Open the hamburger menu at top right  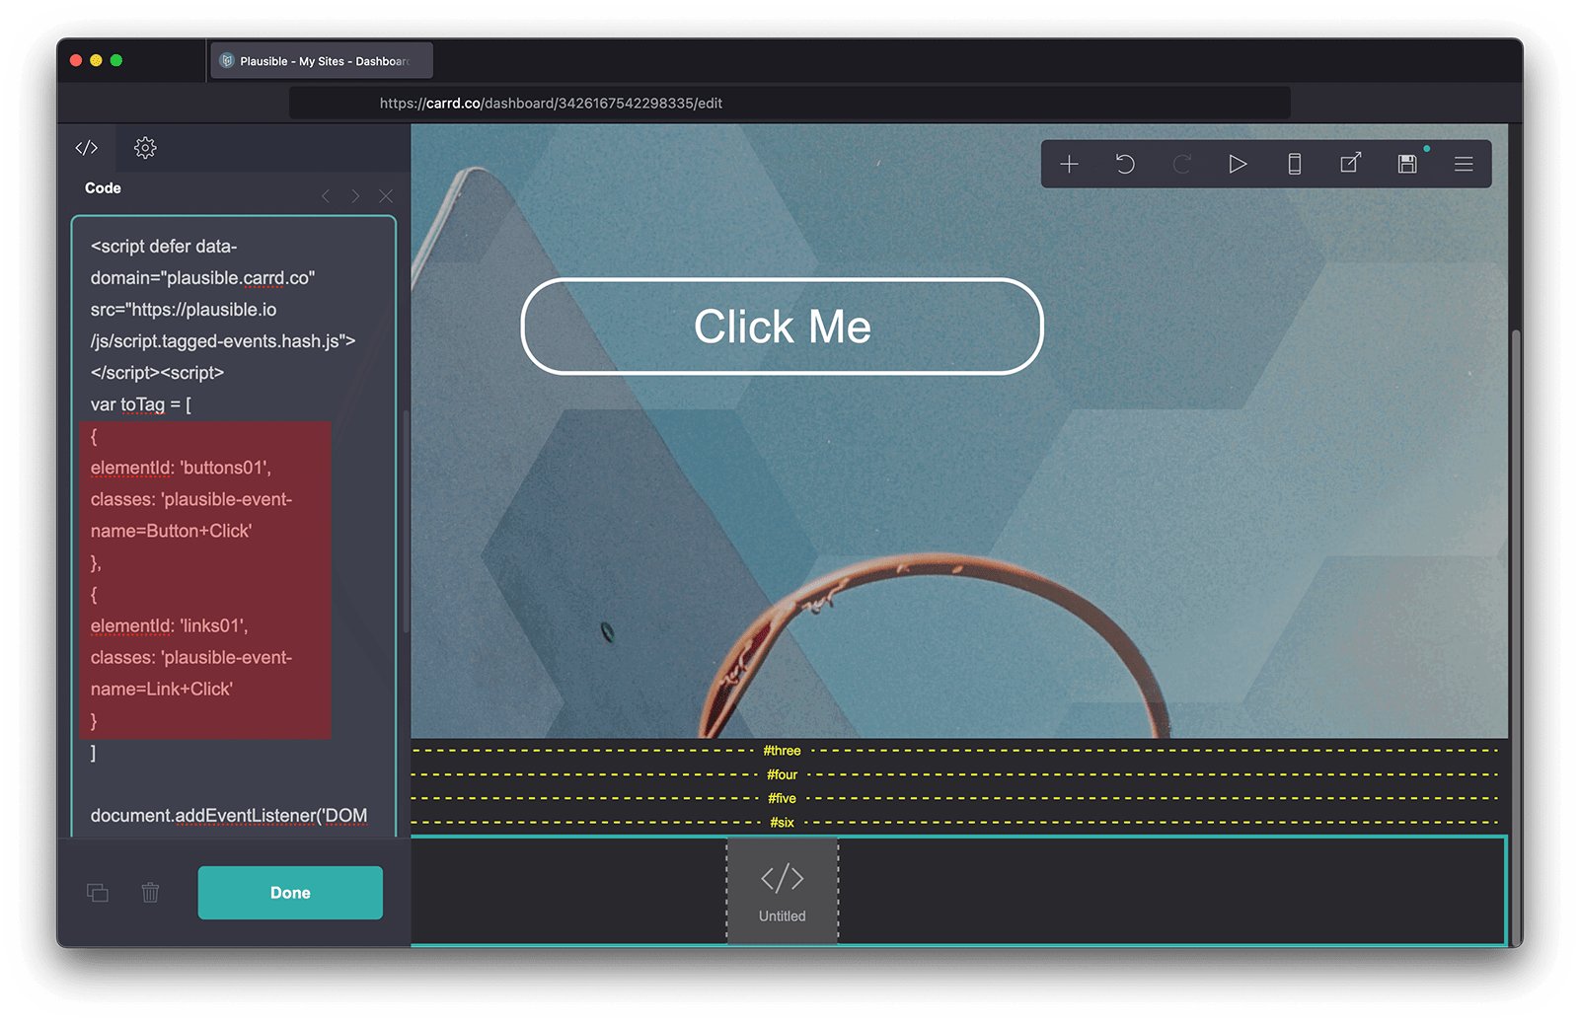coord(1464,164)
